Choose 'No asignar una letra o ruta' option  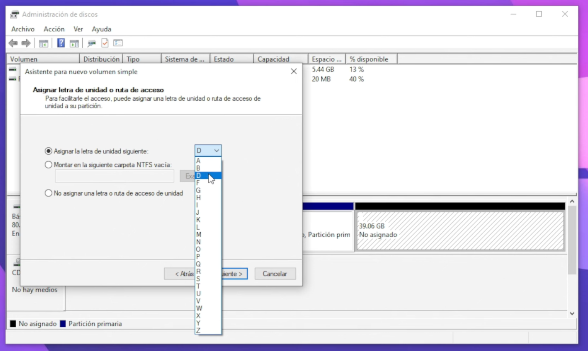[x=48, y=193]
